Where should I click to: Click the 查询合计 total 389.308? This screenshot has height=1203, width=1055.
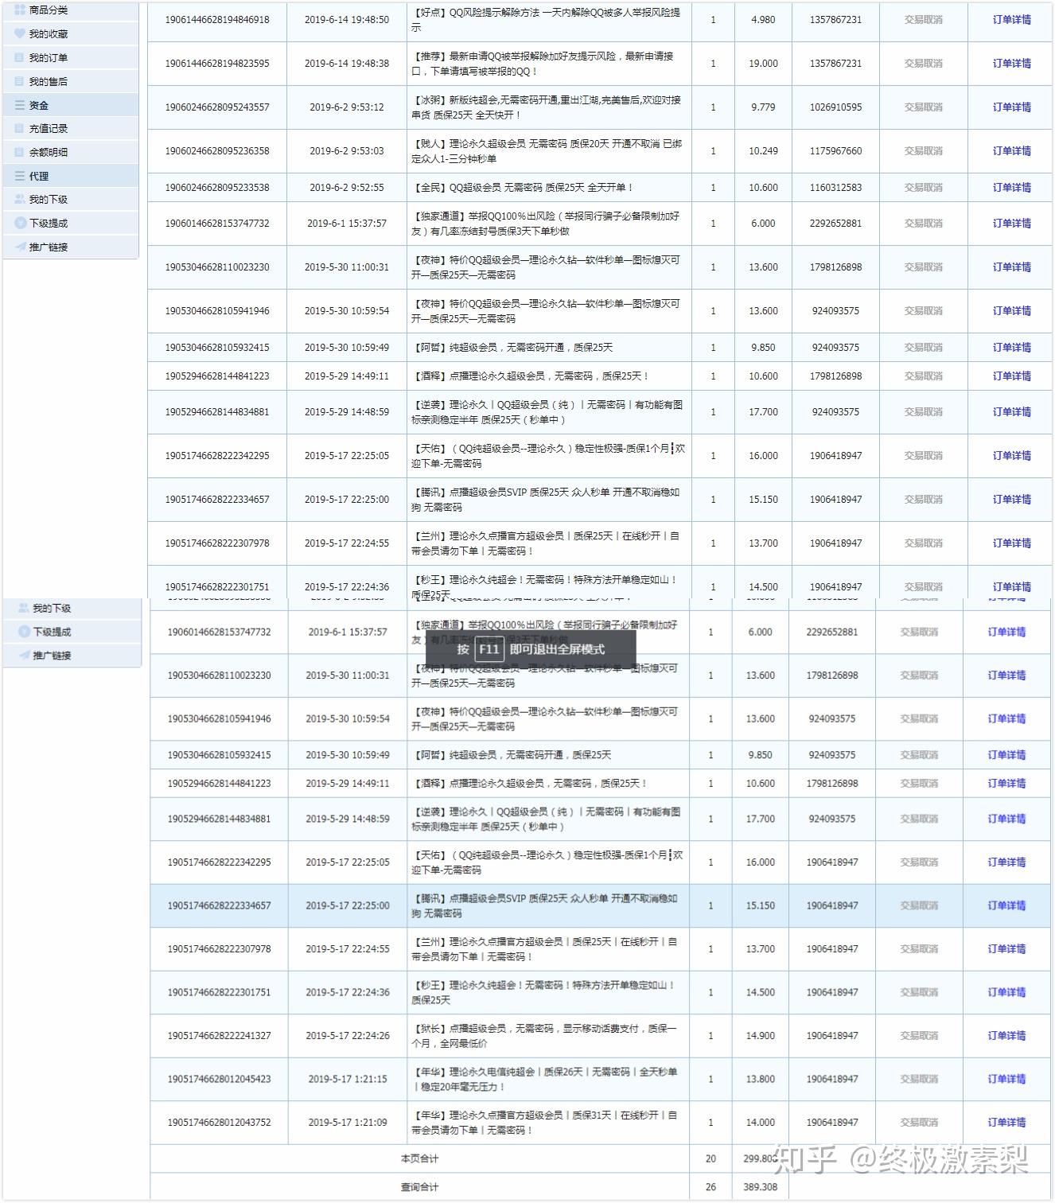760,1187
